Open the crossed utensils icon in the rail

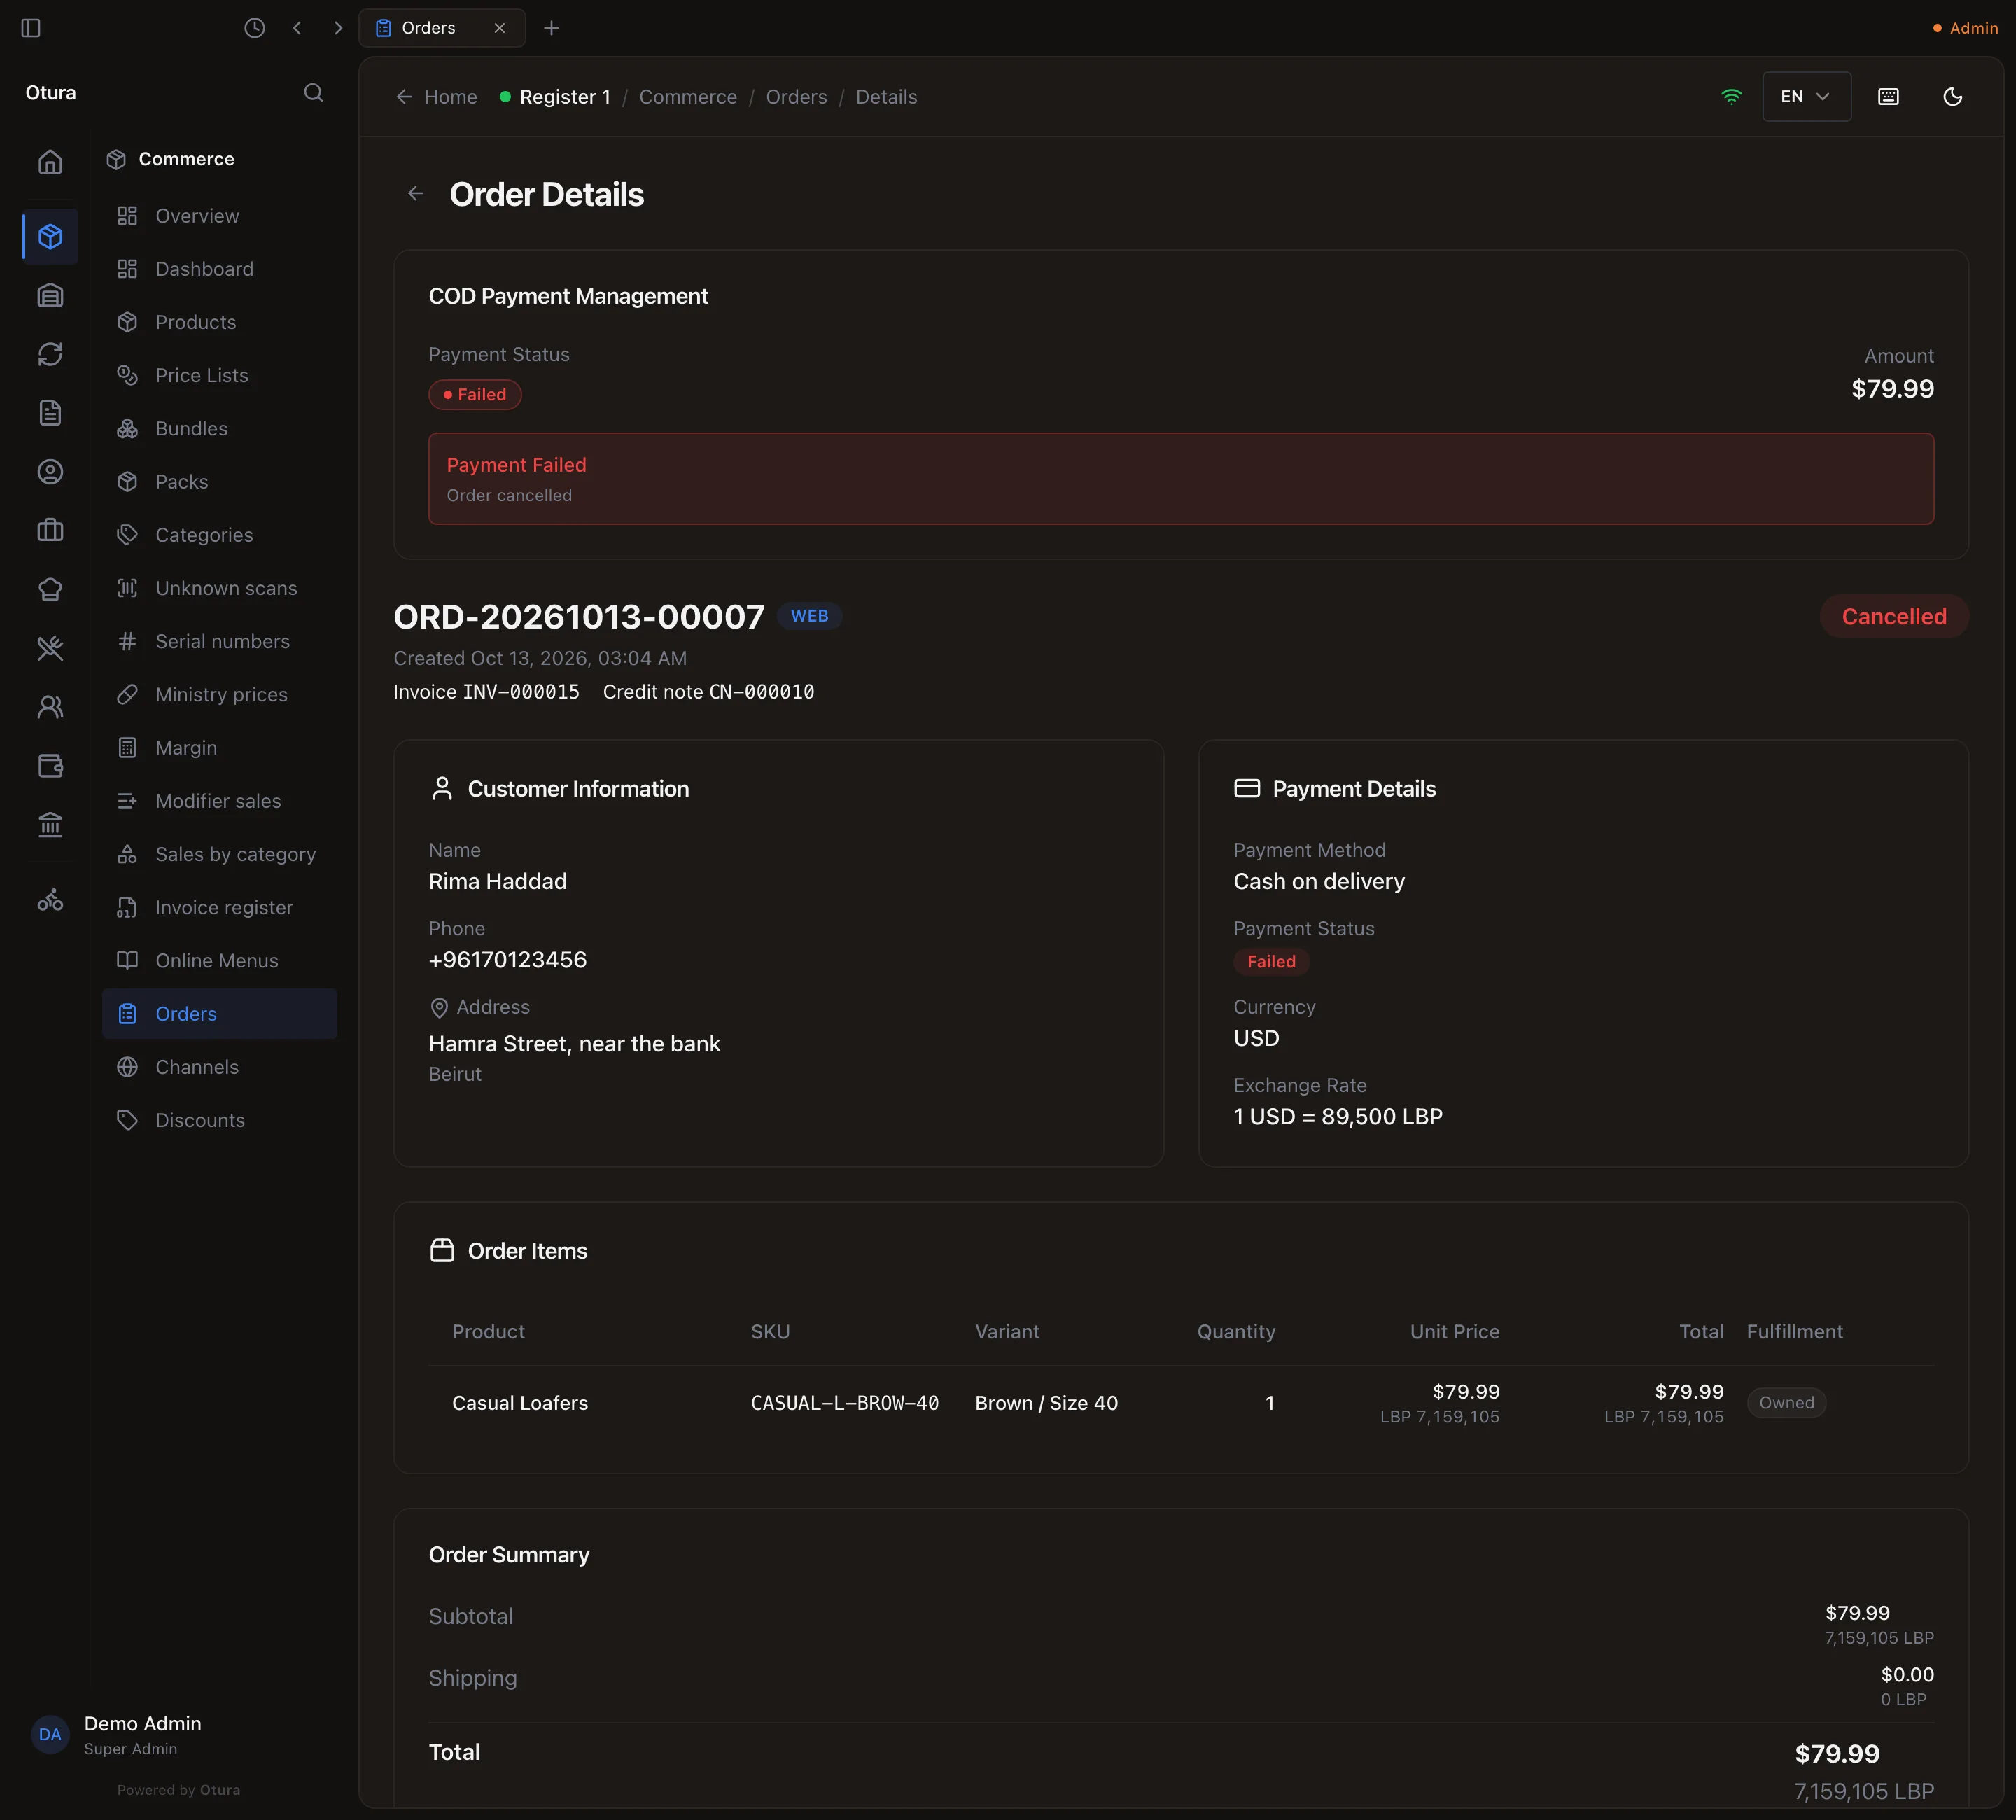click(50, 648)
